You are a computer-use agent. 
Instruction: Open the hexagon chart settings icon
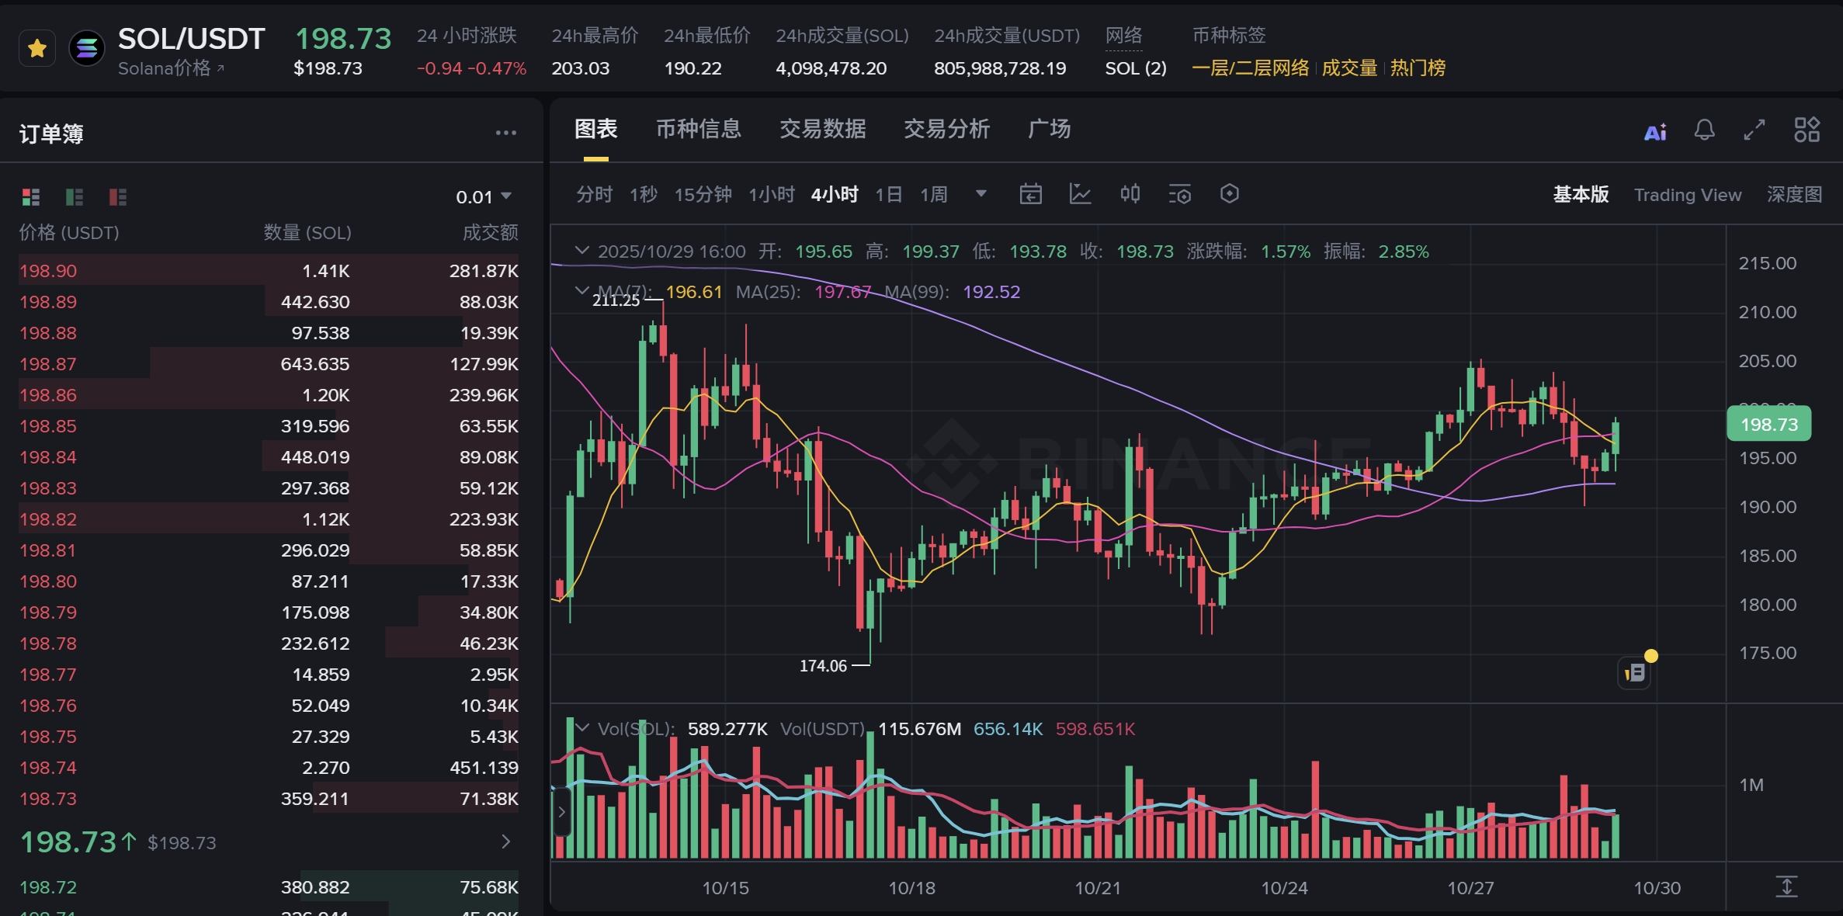[1229, 194]
